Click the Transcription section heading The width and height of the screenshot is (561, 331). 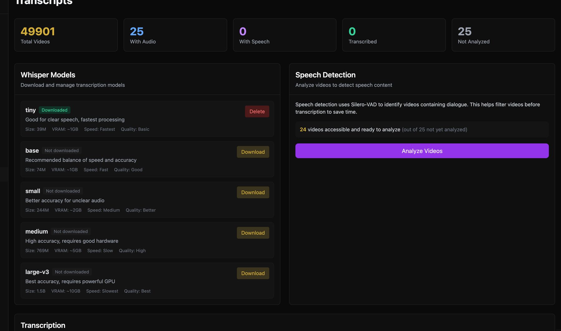43,325
